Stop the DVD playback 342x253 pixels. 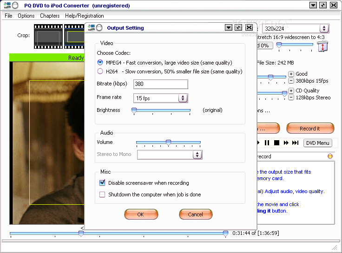click(276, 143)
